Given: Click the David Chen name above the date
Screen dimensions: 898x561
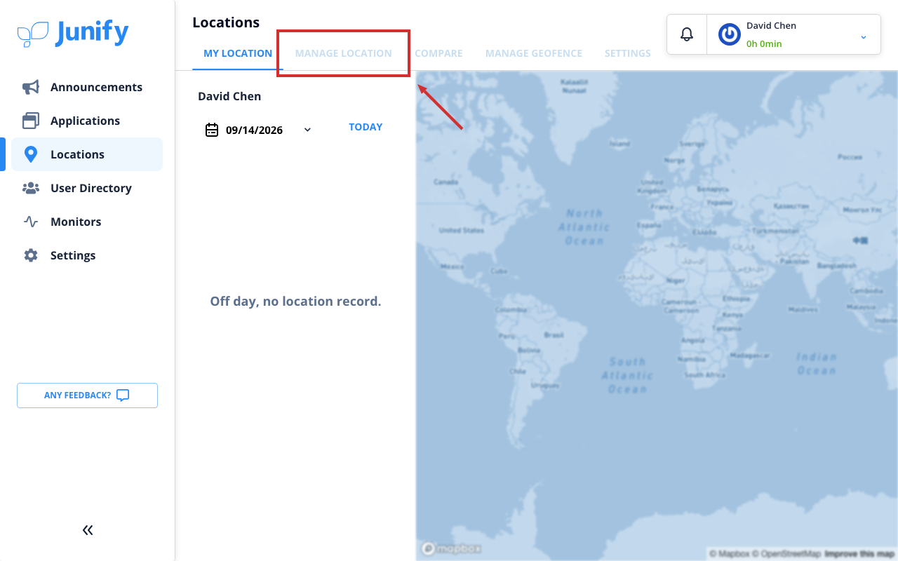Looking at the screenshot, I should 229,96.
